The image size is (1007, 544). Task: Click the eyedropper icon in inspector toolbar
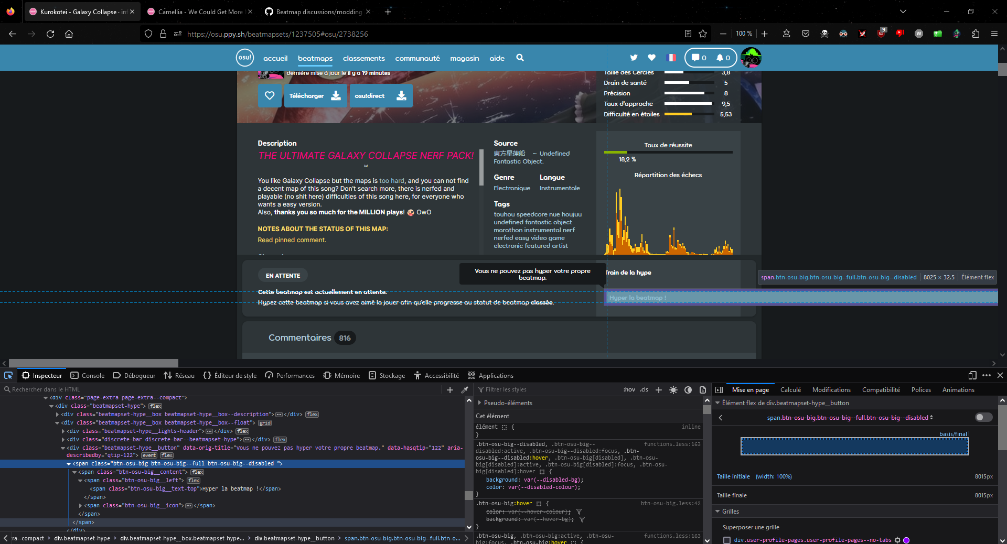(x=464, y=389)
